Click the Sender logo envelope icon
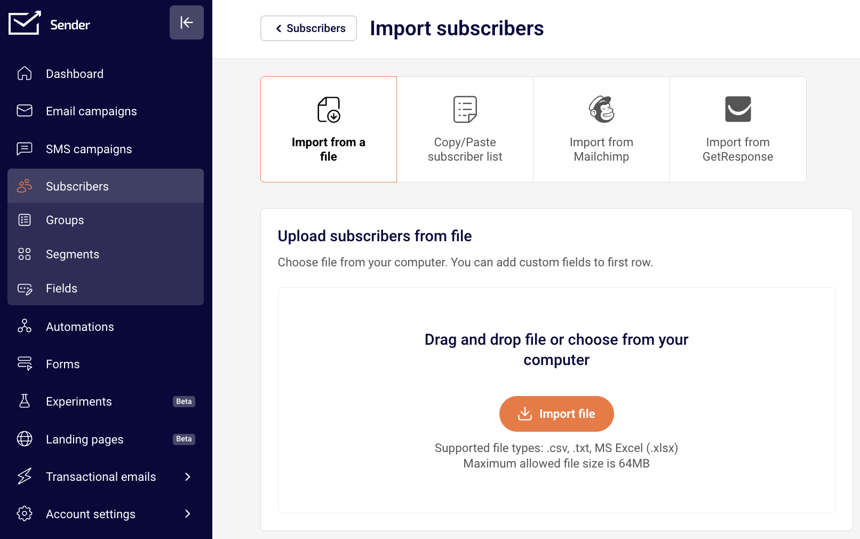860x539 pixels. click(25, 23)
